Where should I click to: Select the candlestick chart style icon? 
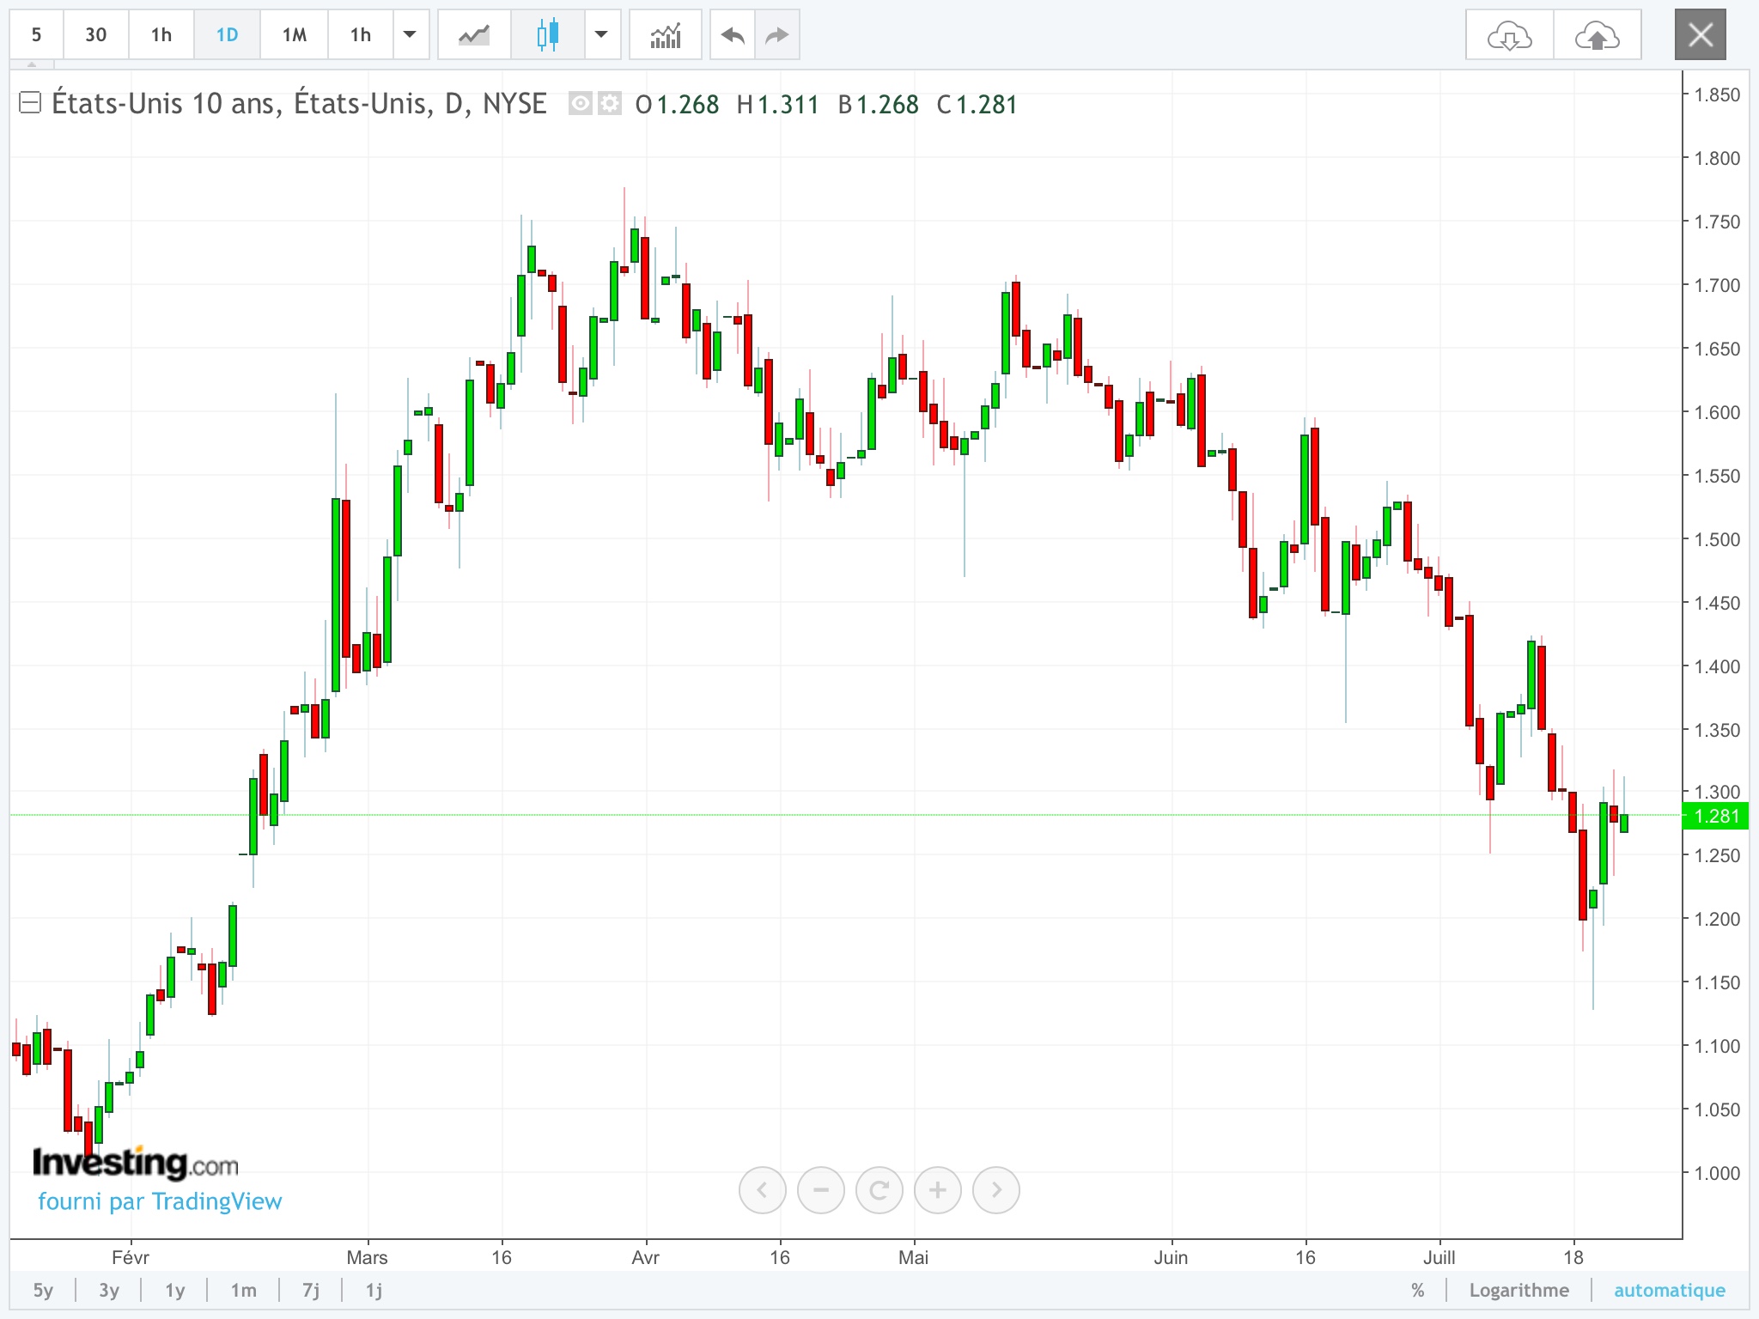(x=547, y=35)
